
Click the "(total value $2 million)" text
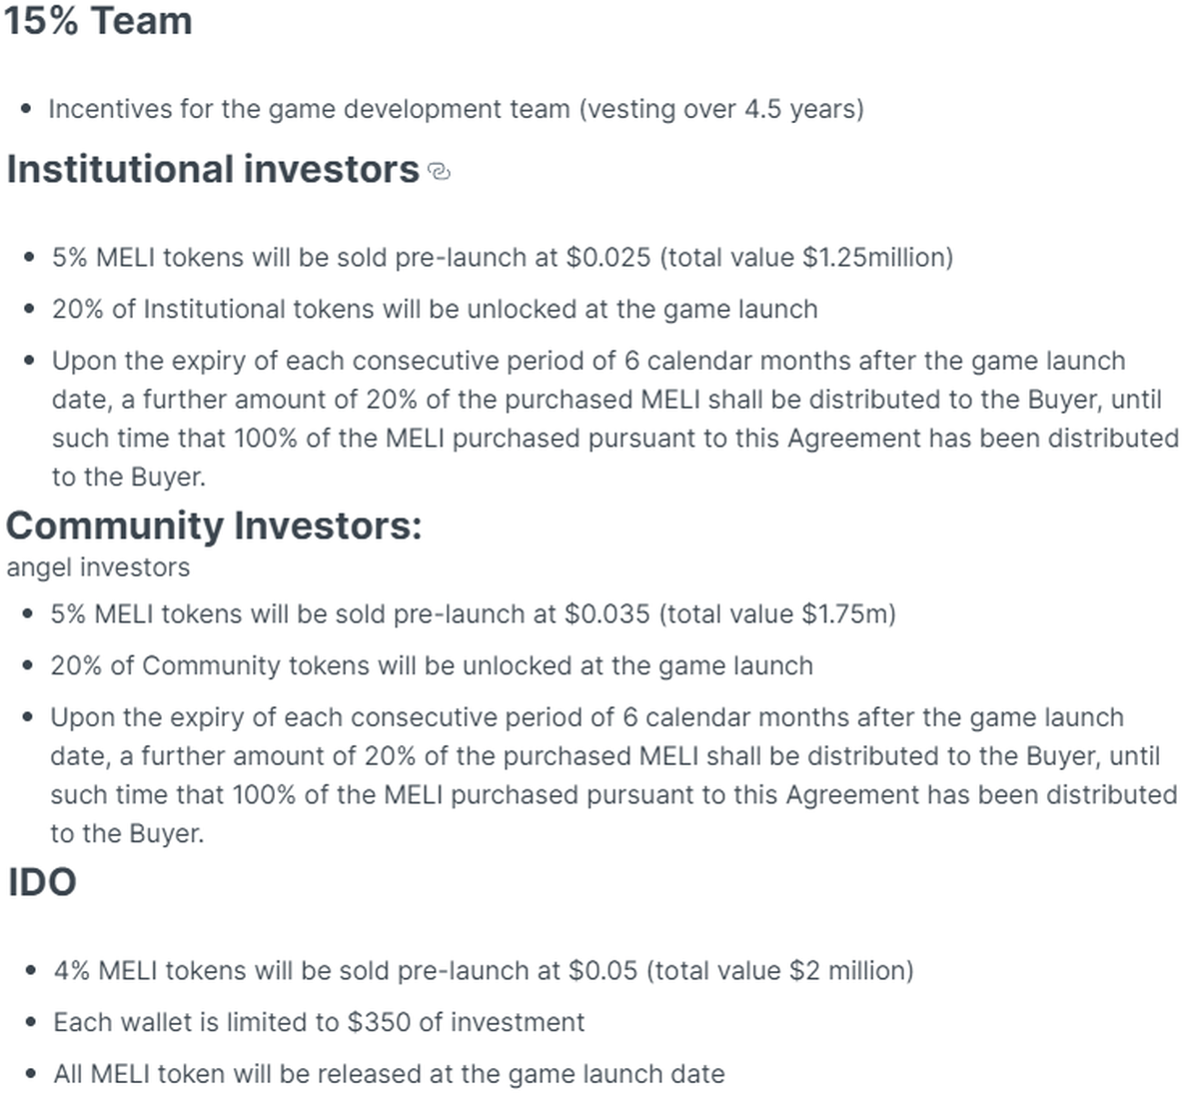coord(785,970)
